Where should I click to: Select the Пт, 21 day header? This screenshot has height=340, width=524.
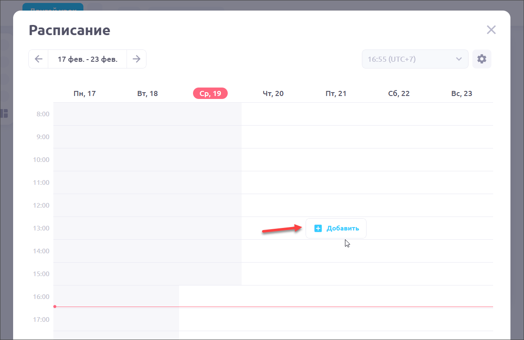(336, 93)
